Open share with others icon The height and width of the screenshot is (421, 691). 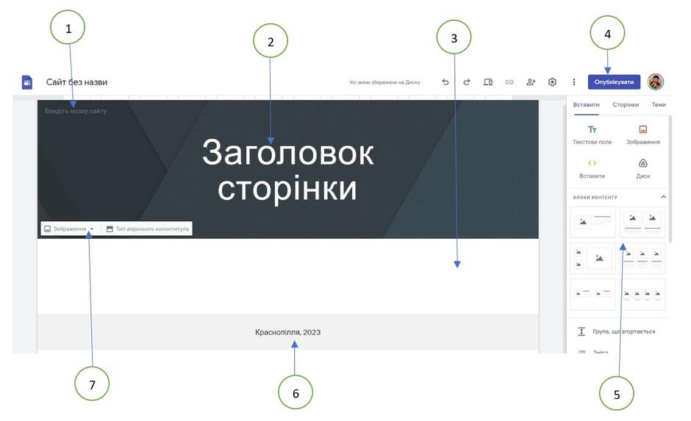531,82
